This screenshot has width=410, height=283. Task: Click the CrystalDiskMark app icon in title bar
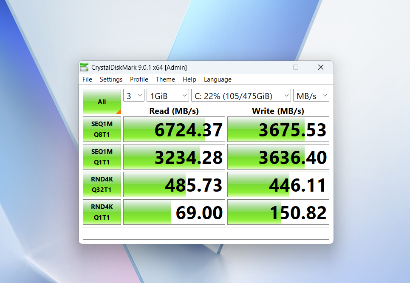84,67
